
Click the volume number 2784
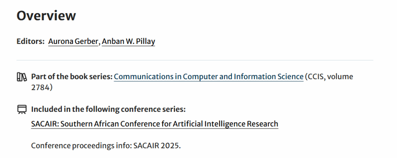(40, 87)
